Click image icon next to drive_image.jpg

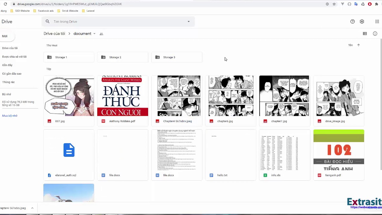coord(320,121)
